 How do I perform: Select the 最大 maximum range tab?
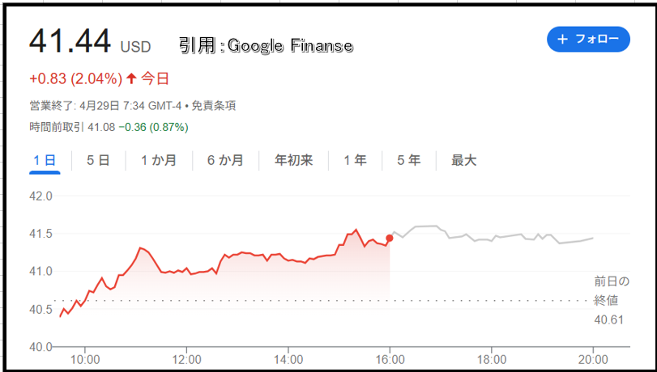point(464,160)
